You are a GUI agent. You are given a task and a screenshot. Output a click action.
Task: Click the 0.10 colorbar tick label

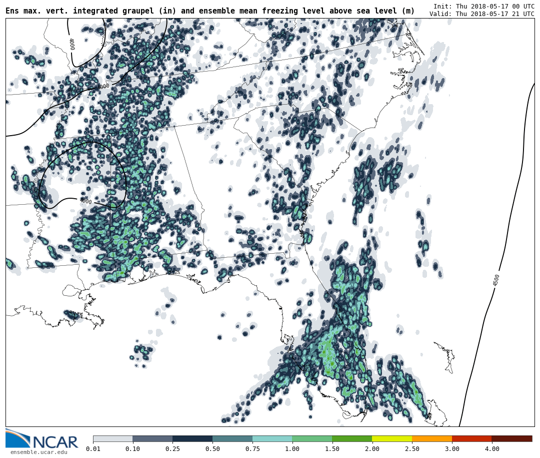[133, 448]
